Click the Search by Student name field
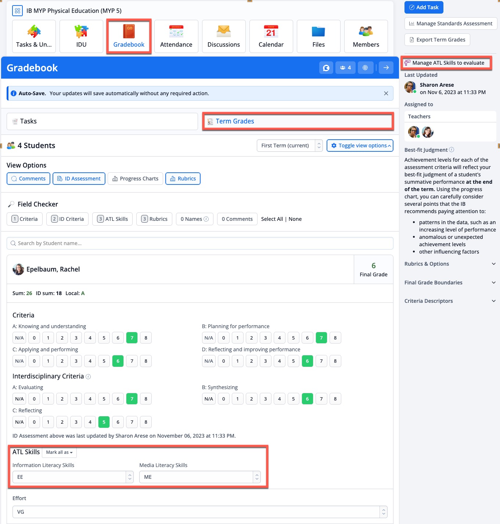The height and width of the screenshot is (524, 500). (x=200, y=243)
